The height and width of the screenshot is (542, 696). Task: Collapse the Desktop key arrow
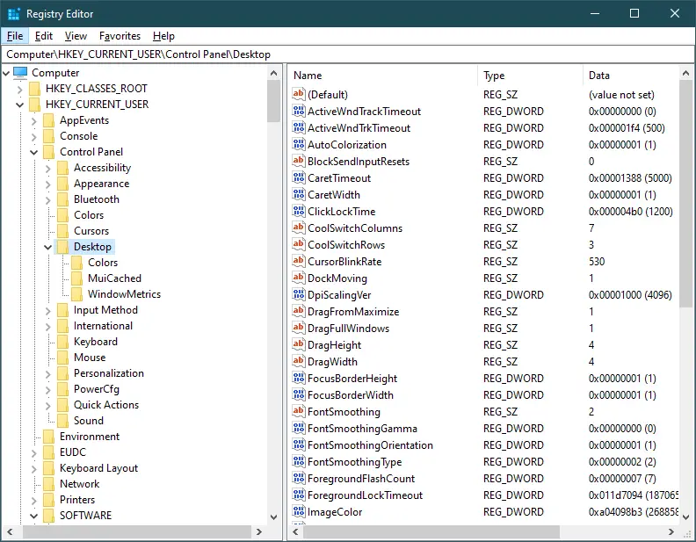coord(48,247)
